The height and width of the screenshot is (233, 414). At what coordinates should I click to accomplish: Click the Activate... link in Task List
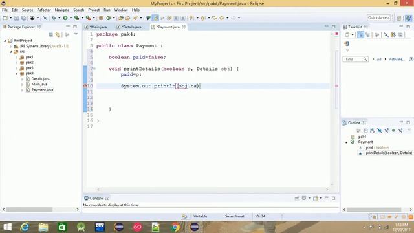[x=397, y=59]
